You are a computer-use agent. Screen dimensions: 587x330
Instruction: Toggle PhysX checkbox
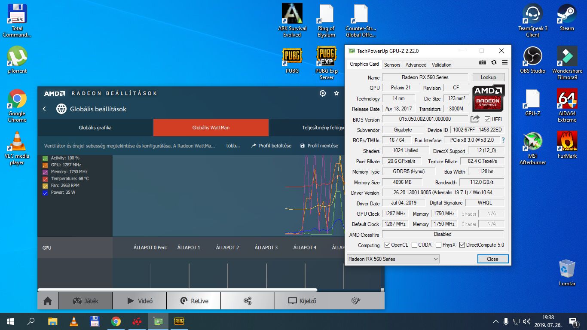coord(438,245)
